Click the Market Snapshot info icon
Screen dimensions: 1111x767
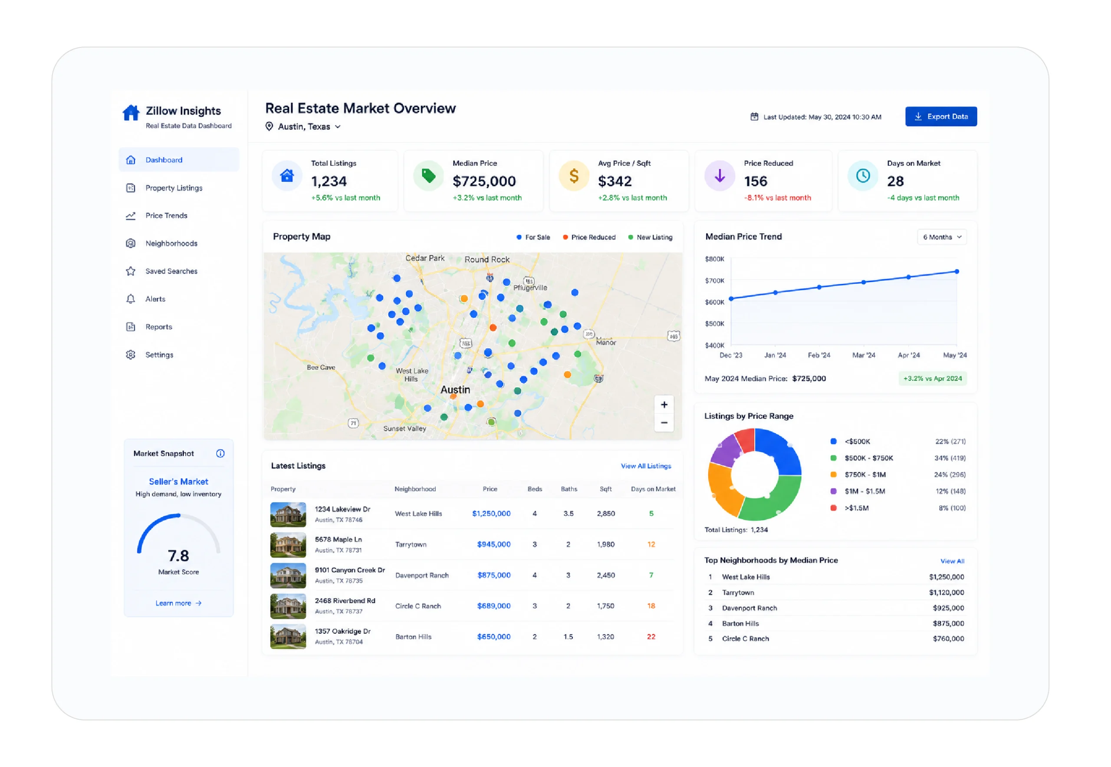pos(220,454)
